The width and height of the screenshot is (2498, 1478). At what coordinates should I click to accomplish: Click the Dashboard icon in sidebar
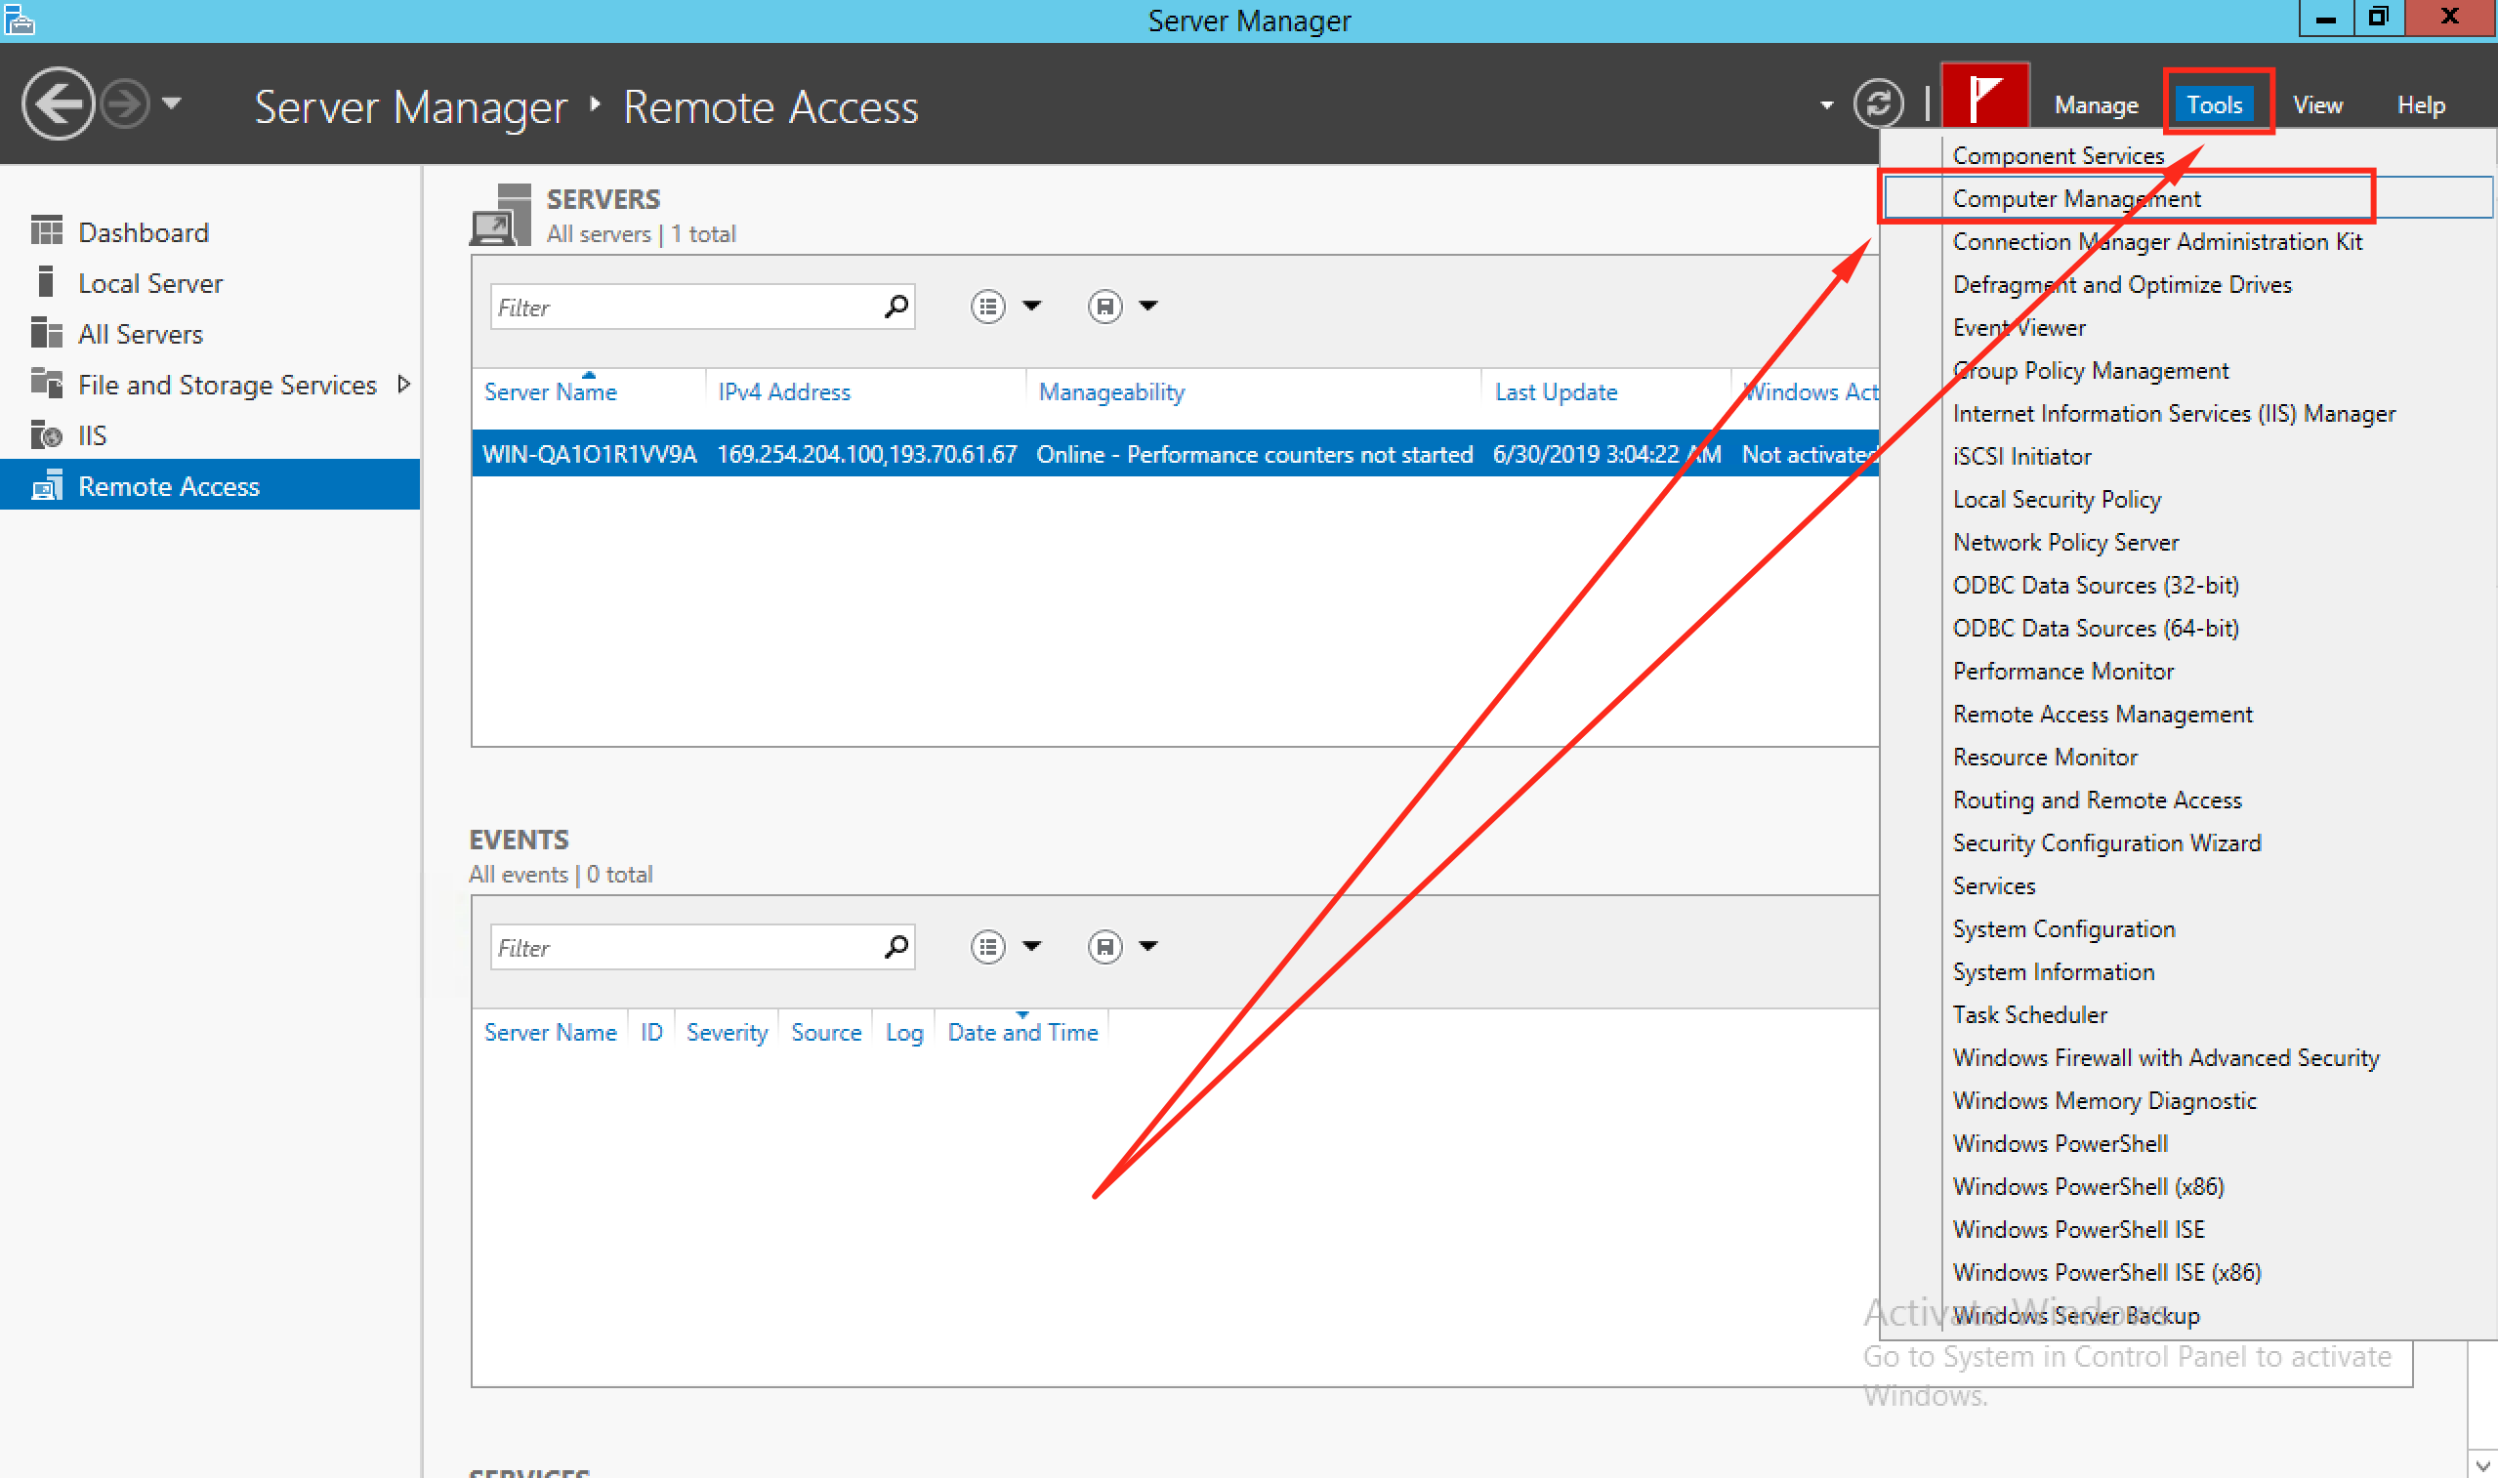(x=46, y=231)
